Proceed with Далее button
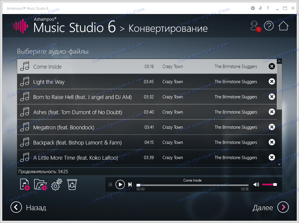299x223 pixels. (x=271, y=207)
